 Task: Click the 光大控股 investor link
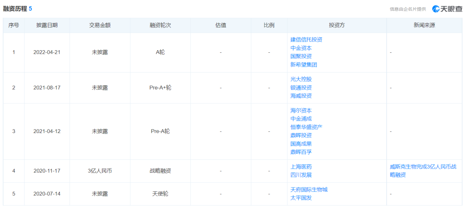pos(301,79)
